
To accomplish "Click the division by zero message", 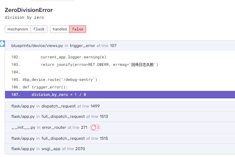I will tap(24, 18).
